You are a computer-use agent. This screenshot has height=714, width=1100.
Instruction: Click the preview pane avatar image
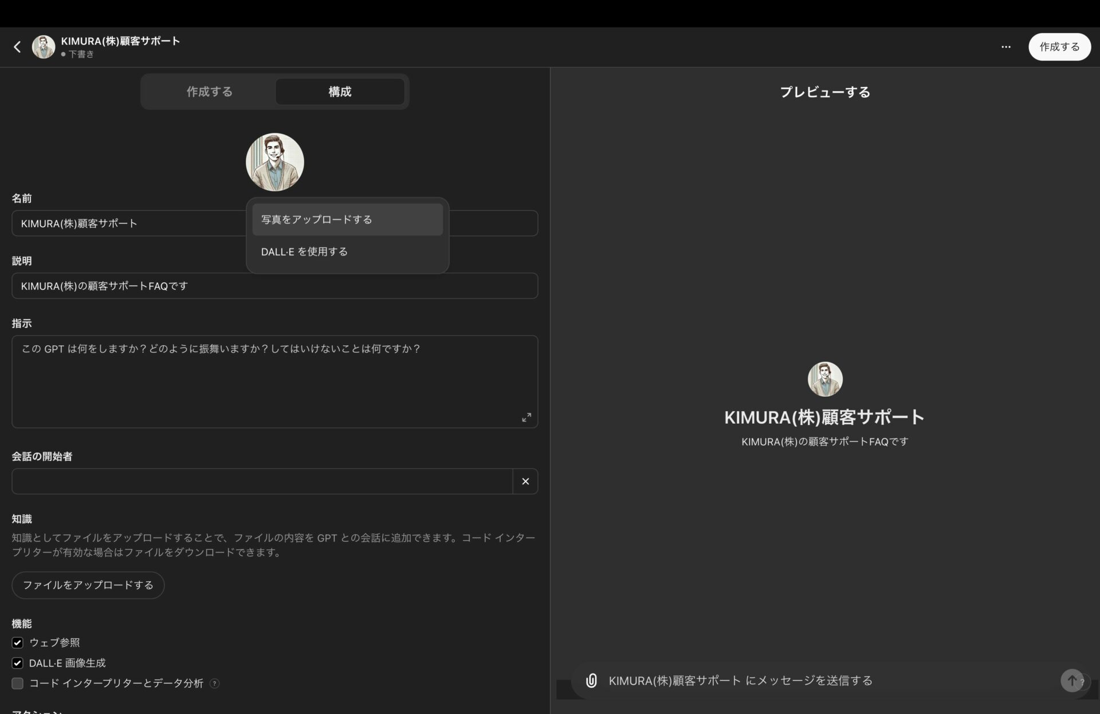(824, 379)
